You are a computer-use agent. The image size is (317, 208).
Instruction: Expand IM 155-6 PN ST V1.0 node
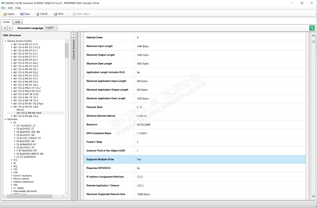coord(11,44)
